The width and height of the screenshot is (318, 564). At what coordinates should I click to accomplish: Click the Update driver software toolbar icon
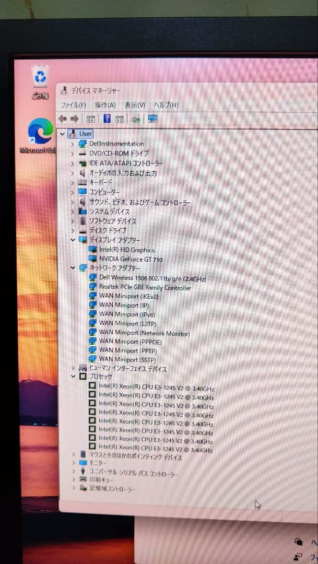[136, 119]
